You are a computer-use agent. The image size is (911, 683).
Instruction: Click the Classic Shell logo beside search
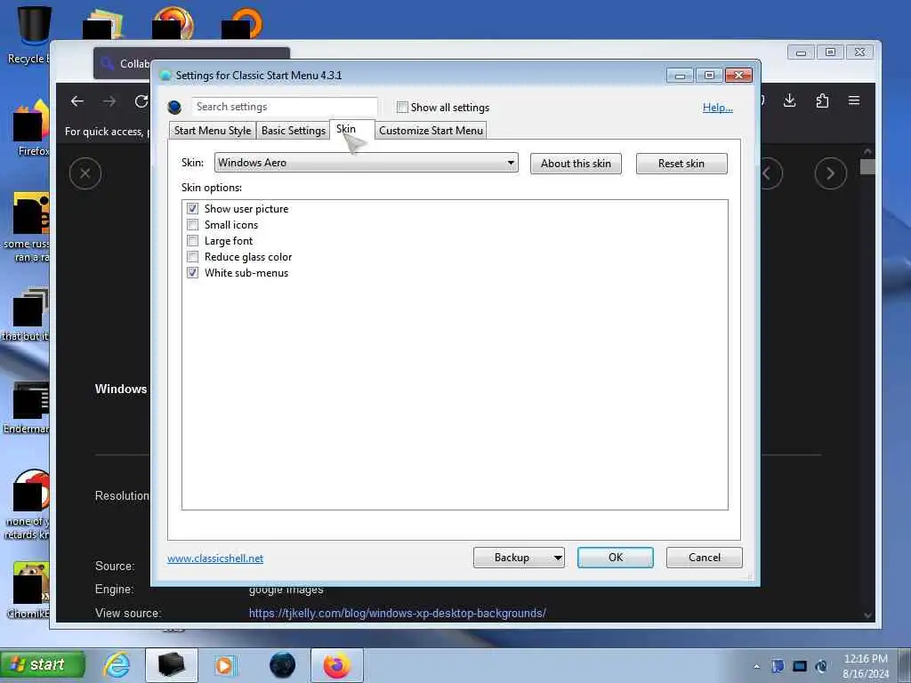coord(174,107)
